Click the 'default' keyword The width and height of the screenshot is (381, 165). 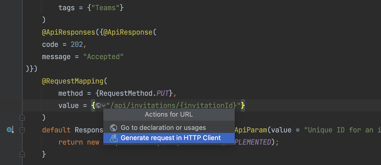56,130
